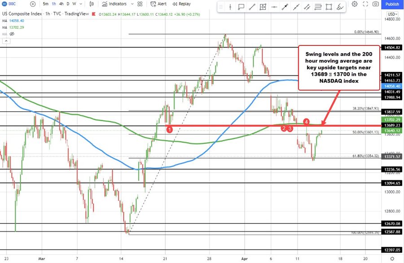Select the Fibonacci retracement tool
This screenshot has height=263, width=404.
point(318,7)
